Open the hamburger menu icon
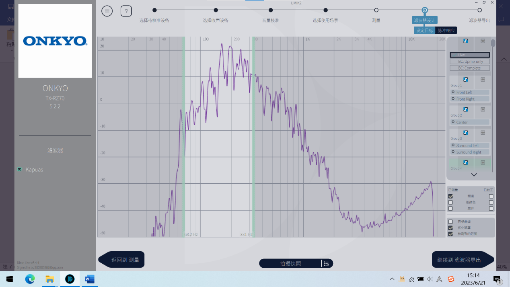Image resolution: width=510 pixels, height=287 pixels. coord(107,11)
